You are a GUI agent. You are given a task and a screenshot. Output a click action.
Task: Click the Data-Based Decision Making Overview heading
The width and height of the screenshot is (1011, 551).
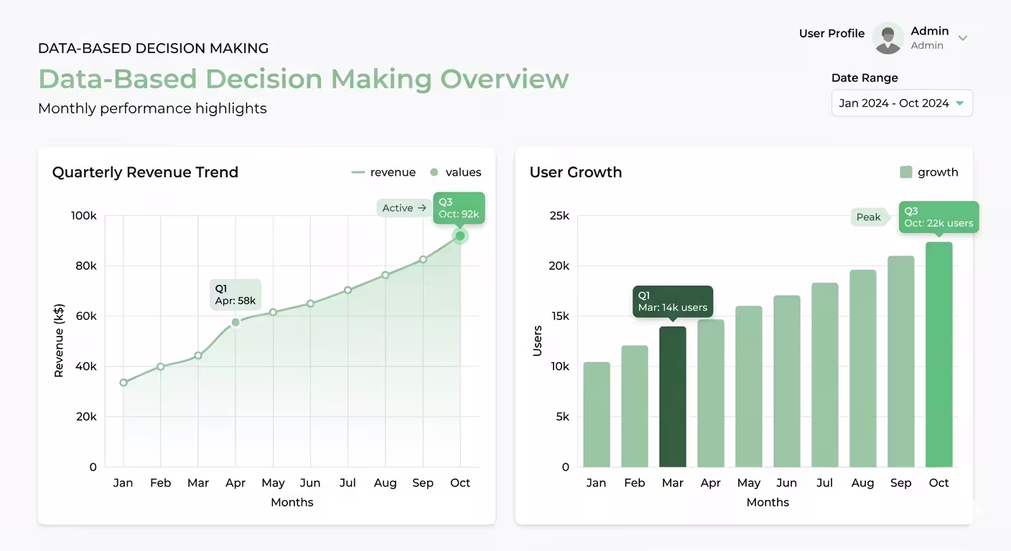[303, 79]
